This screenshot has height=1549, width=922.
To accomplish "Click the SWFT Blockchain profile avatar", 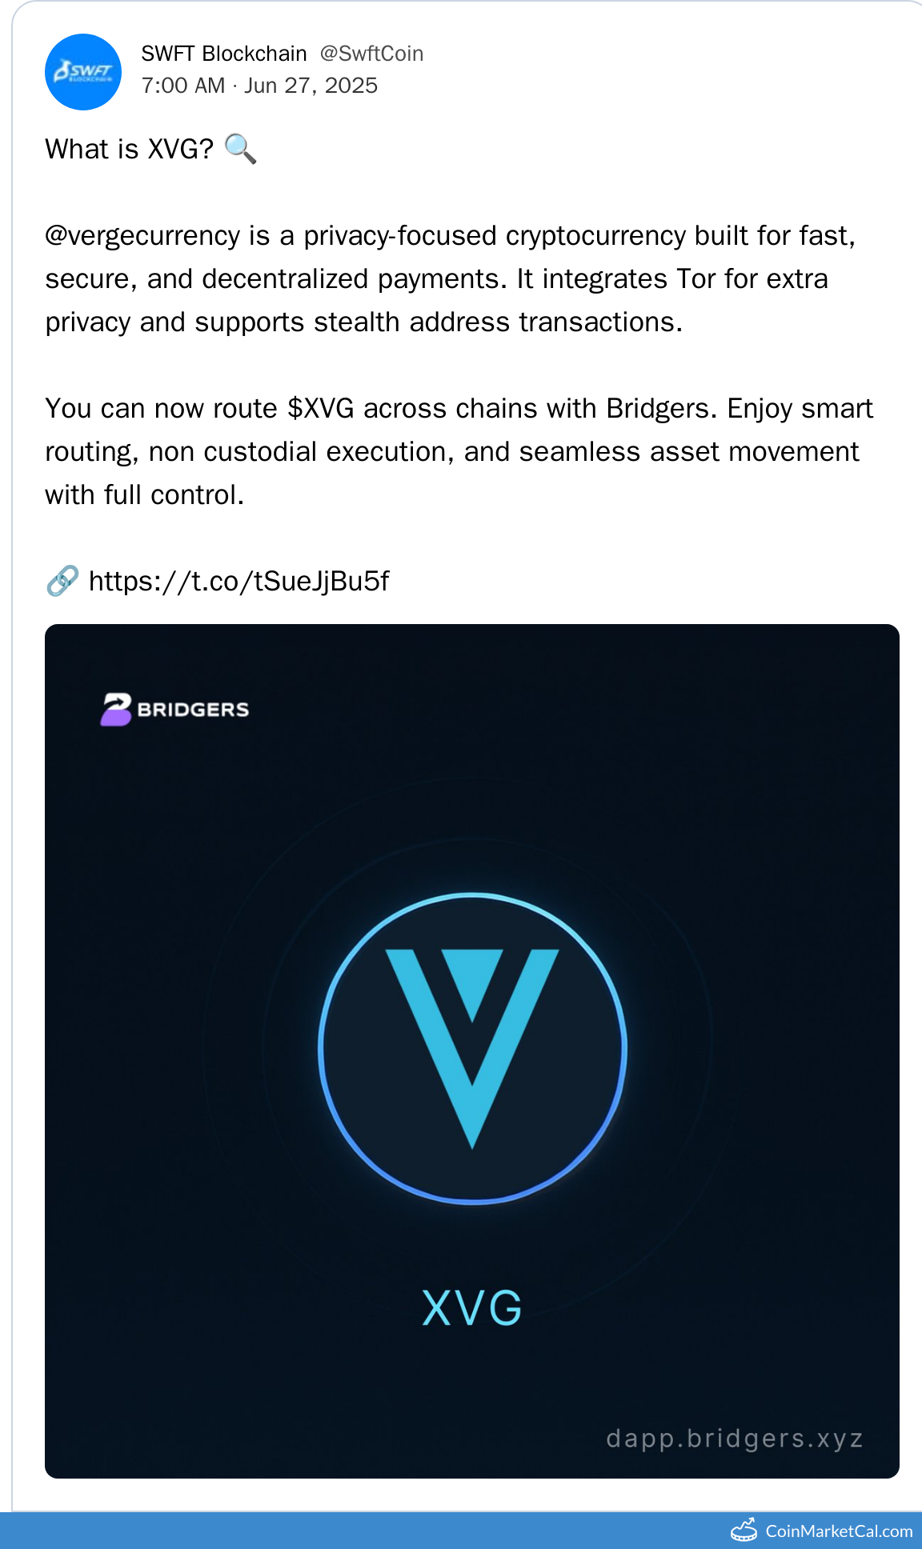I will coord(83,72).
